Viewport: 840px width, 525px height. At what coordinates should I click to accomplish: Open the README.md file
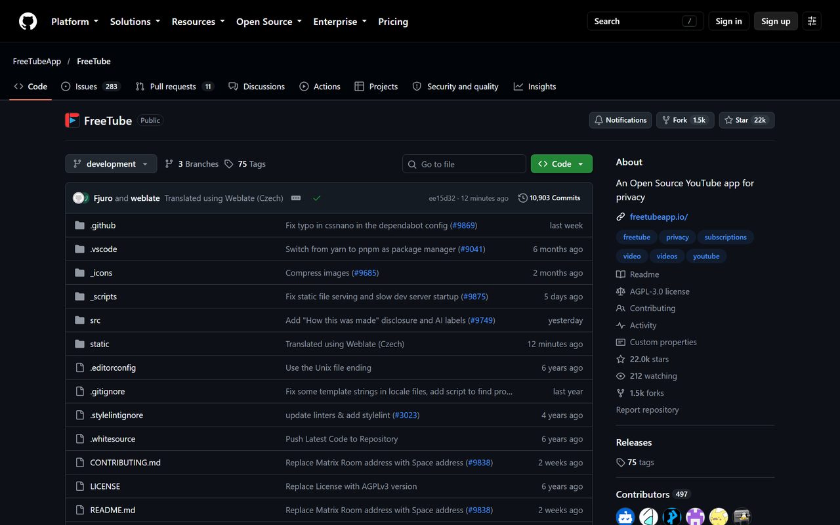(x=112, y=510)
